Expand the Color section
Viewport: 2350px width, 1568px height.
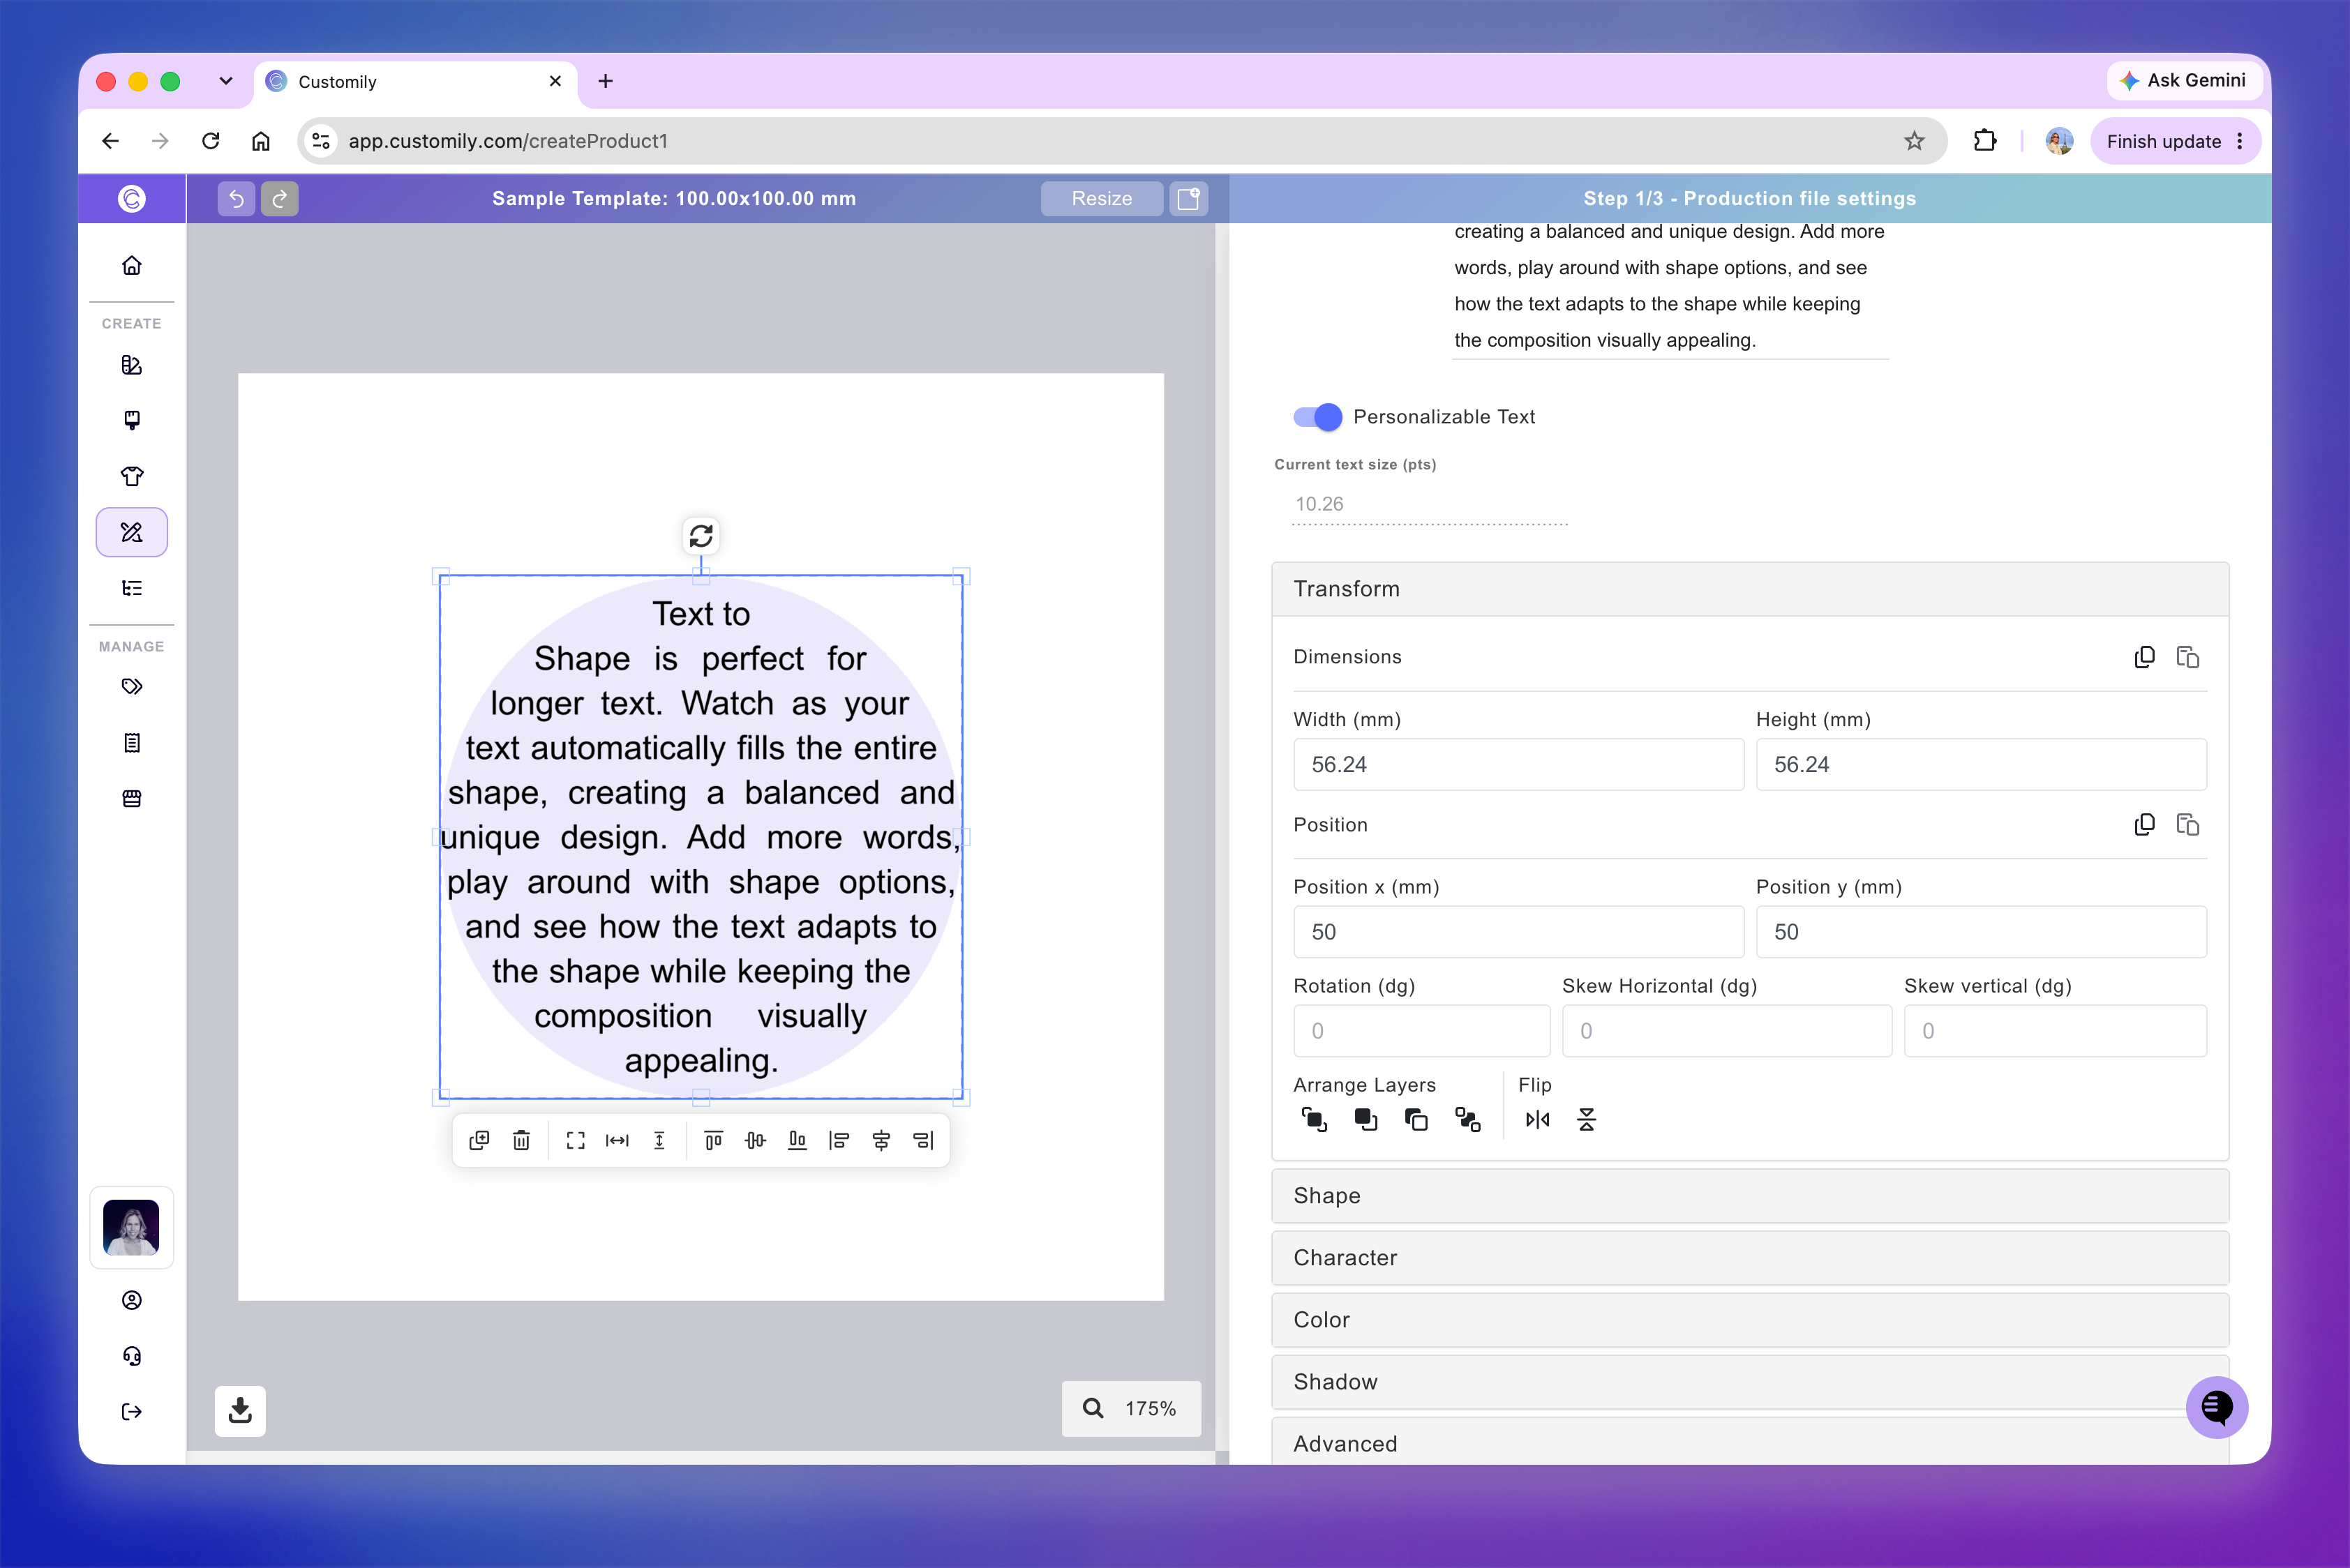(1750, 1320)
